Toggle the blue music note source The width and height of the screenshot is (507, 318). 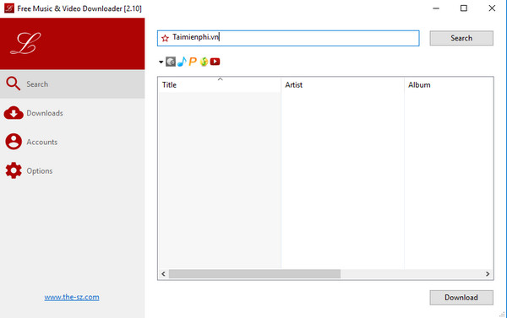[x=182, y=62]
